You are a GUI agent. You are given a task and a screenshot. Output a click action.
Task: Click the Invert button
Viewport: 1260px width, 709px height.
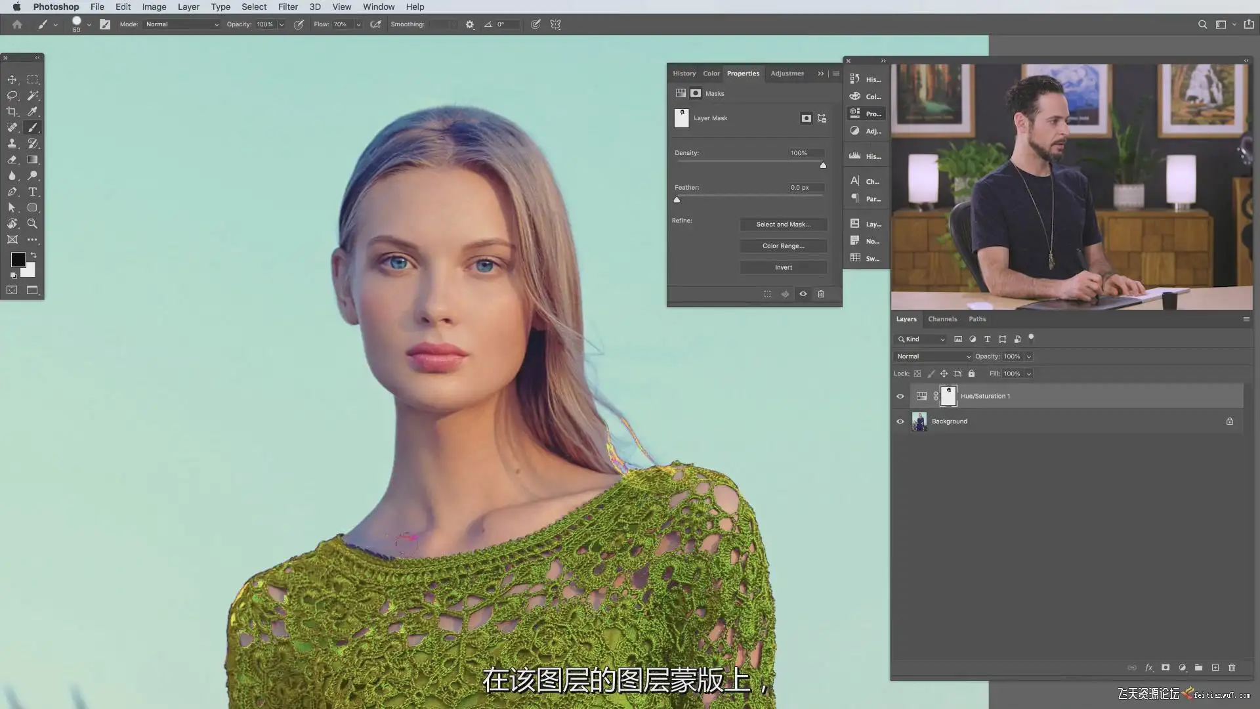tap(783, 268)
